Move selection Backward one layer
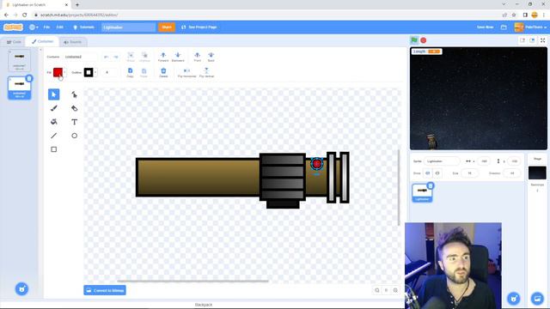The width and height of the screenshot is (550, 309). (178, 57)
